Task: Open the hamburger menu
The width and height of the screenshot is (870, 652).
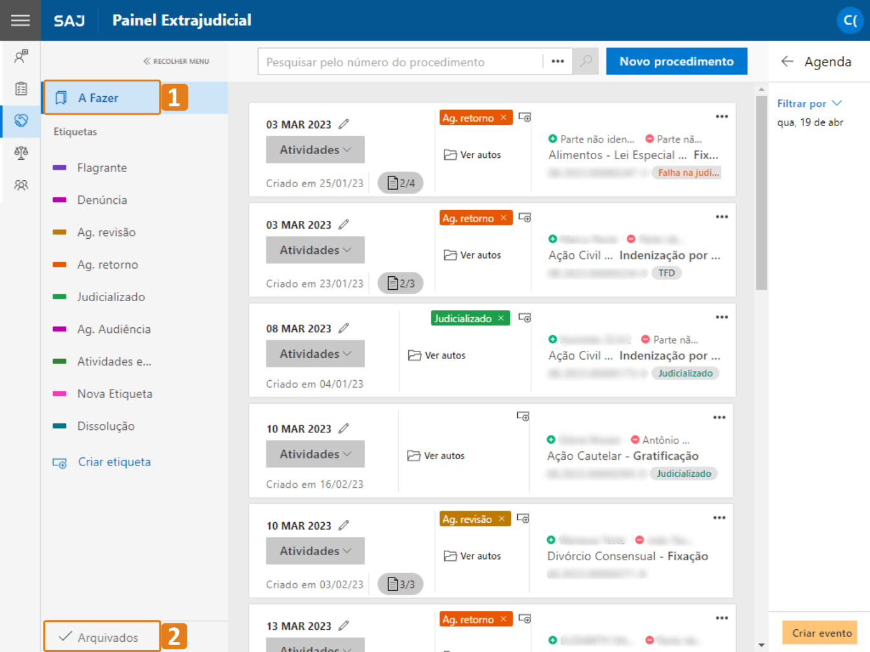Action: pyautogui.click(x=20, y=20)
